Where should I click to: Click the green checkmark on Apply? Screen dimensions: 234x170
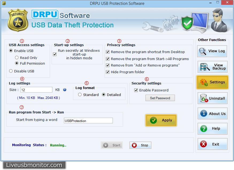[154, 120]
